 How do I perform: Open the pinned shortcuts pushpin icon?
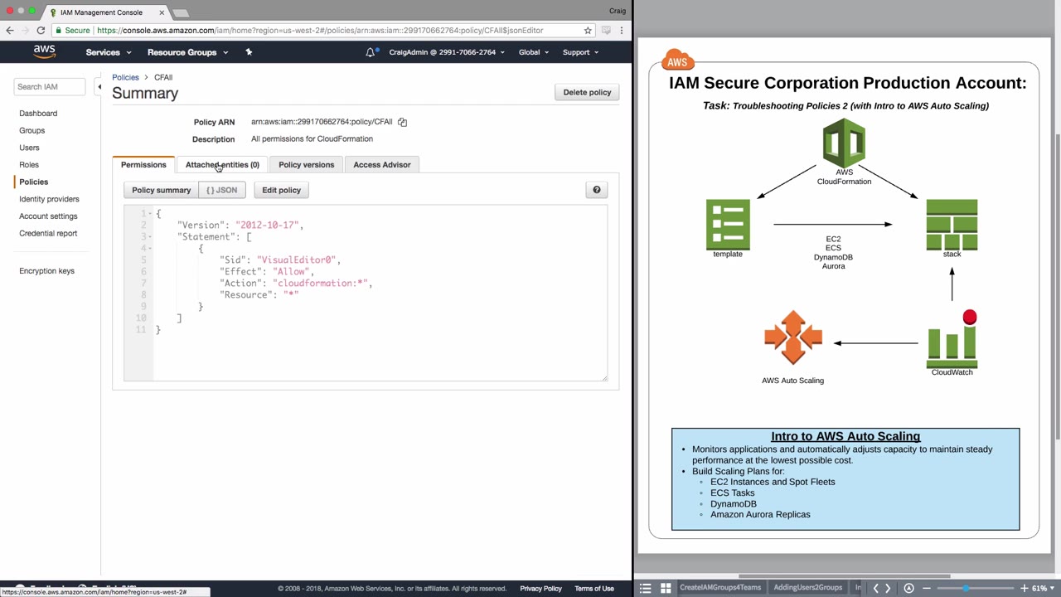pos(249,52)
